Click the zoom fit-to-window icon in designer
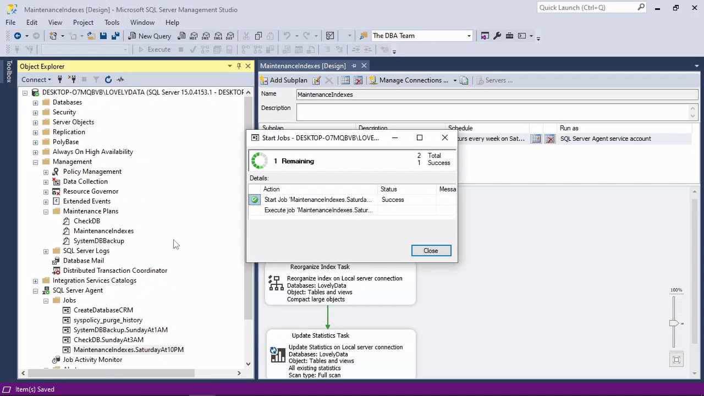 [676, 360]
